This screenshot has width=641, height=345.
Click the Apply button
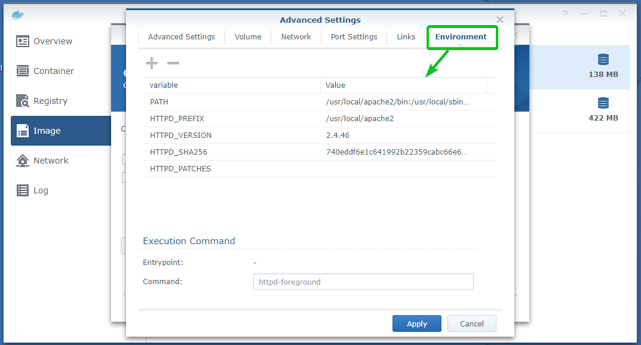416,324
